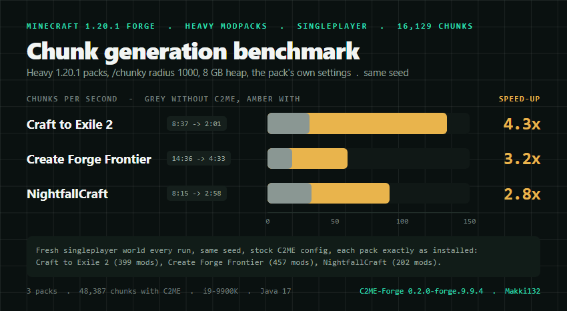Screen dimensions: 567x311
Task: Click the grey bar segment for NightfallCraft
Action: [290, 193]
